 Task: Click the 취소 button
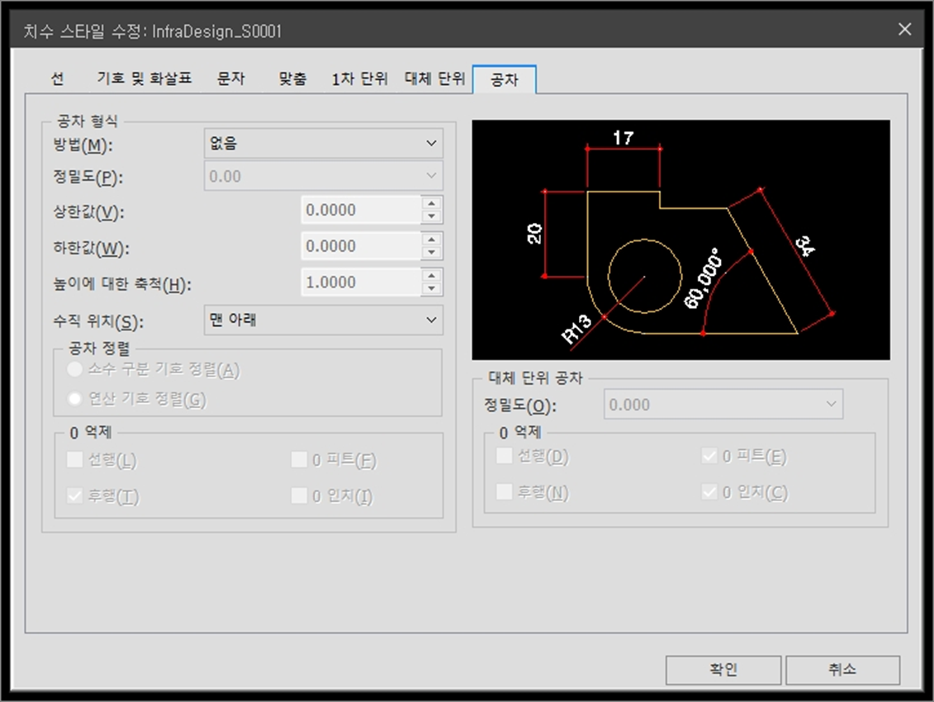[x=842, y=670]
